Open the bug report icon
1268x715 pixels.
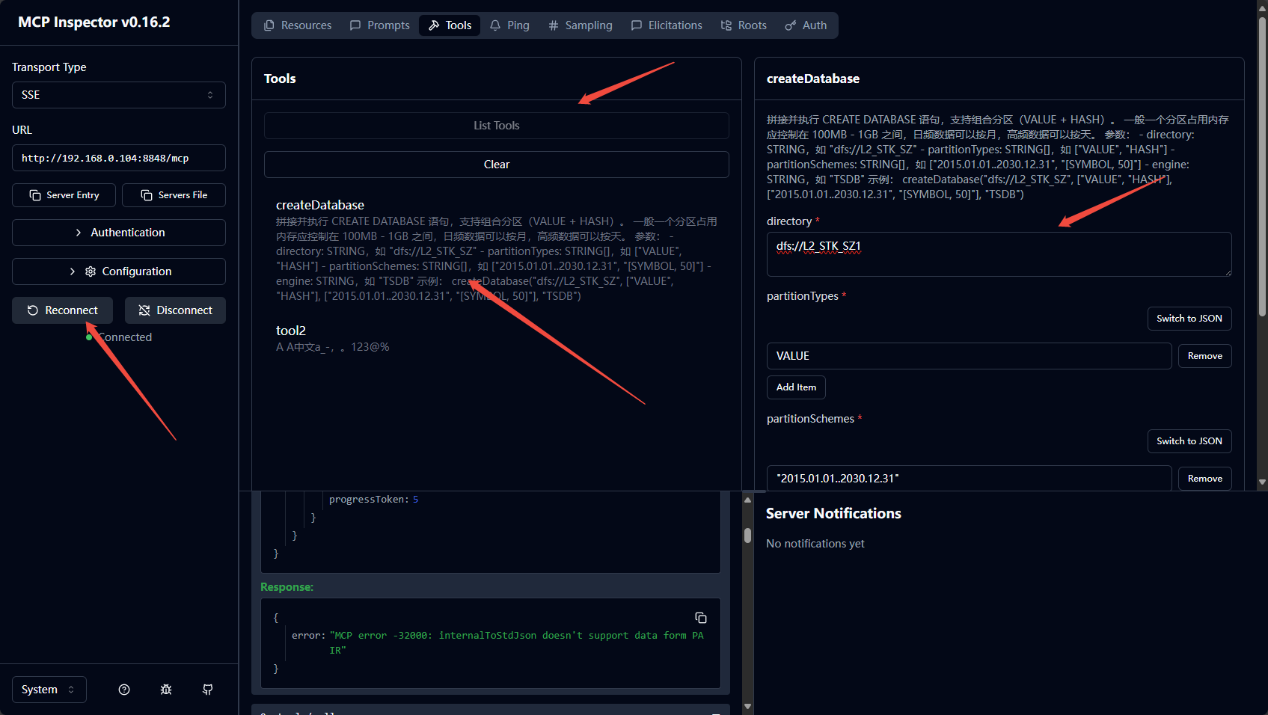click(166, 690)
